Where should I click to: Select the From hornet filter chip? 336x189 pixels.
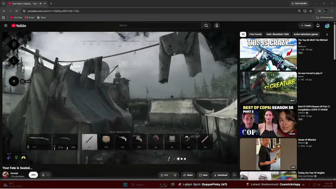point(255,34)
